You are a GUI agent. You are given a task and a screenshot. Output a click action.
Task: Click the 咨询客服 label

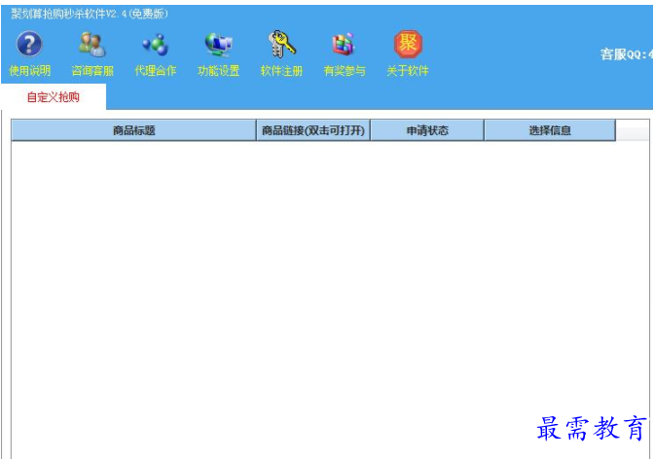(x=92, y=71)
